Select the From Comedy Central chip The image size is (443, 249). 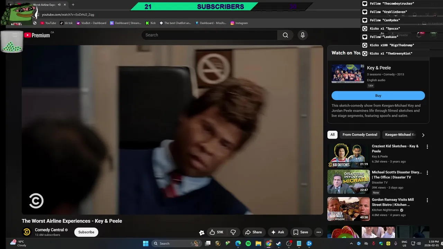click(x=360, y=135)
